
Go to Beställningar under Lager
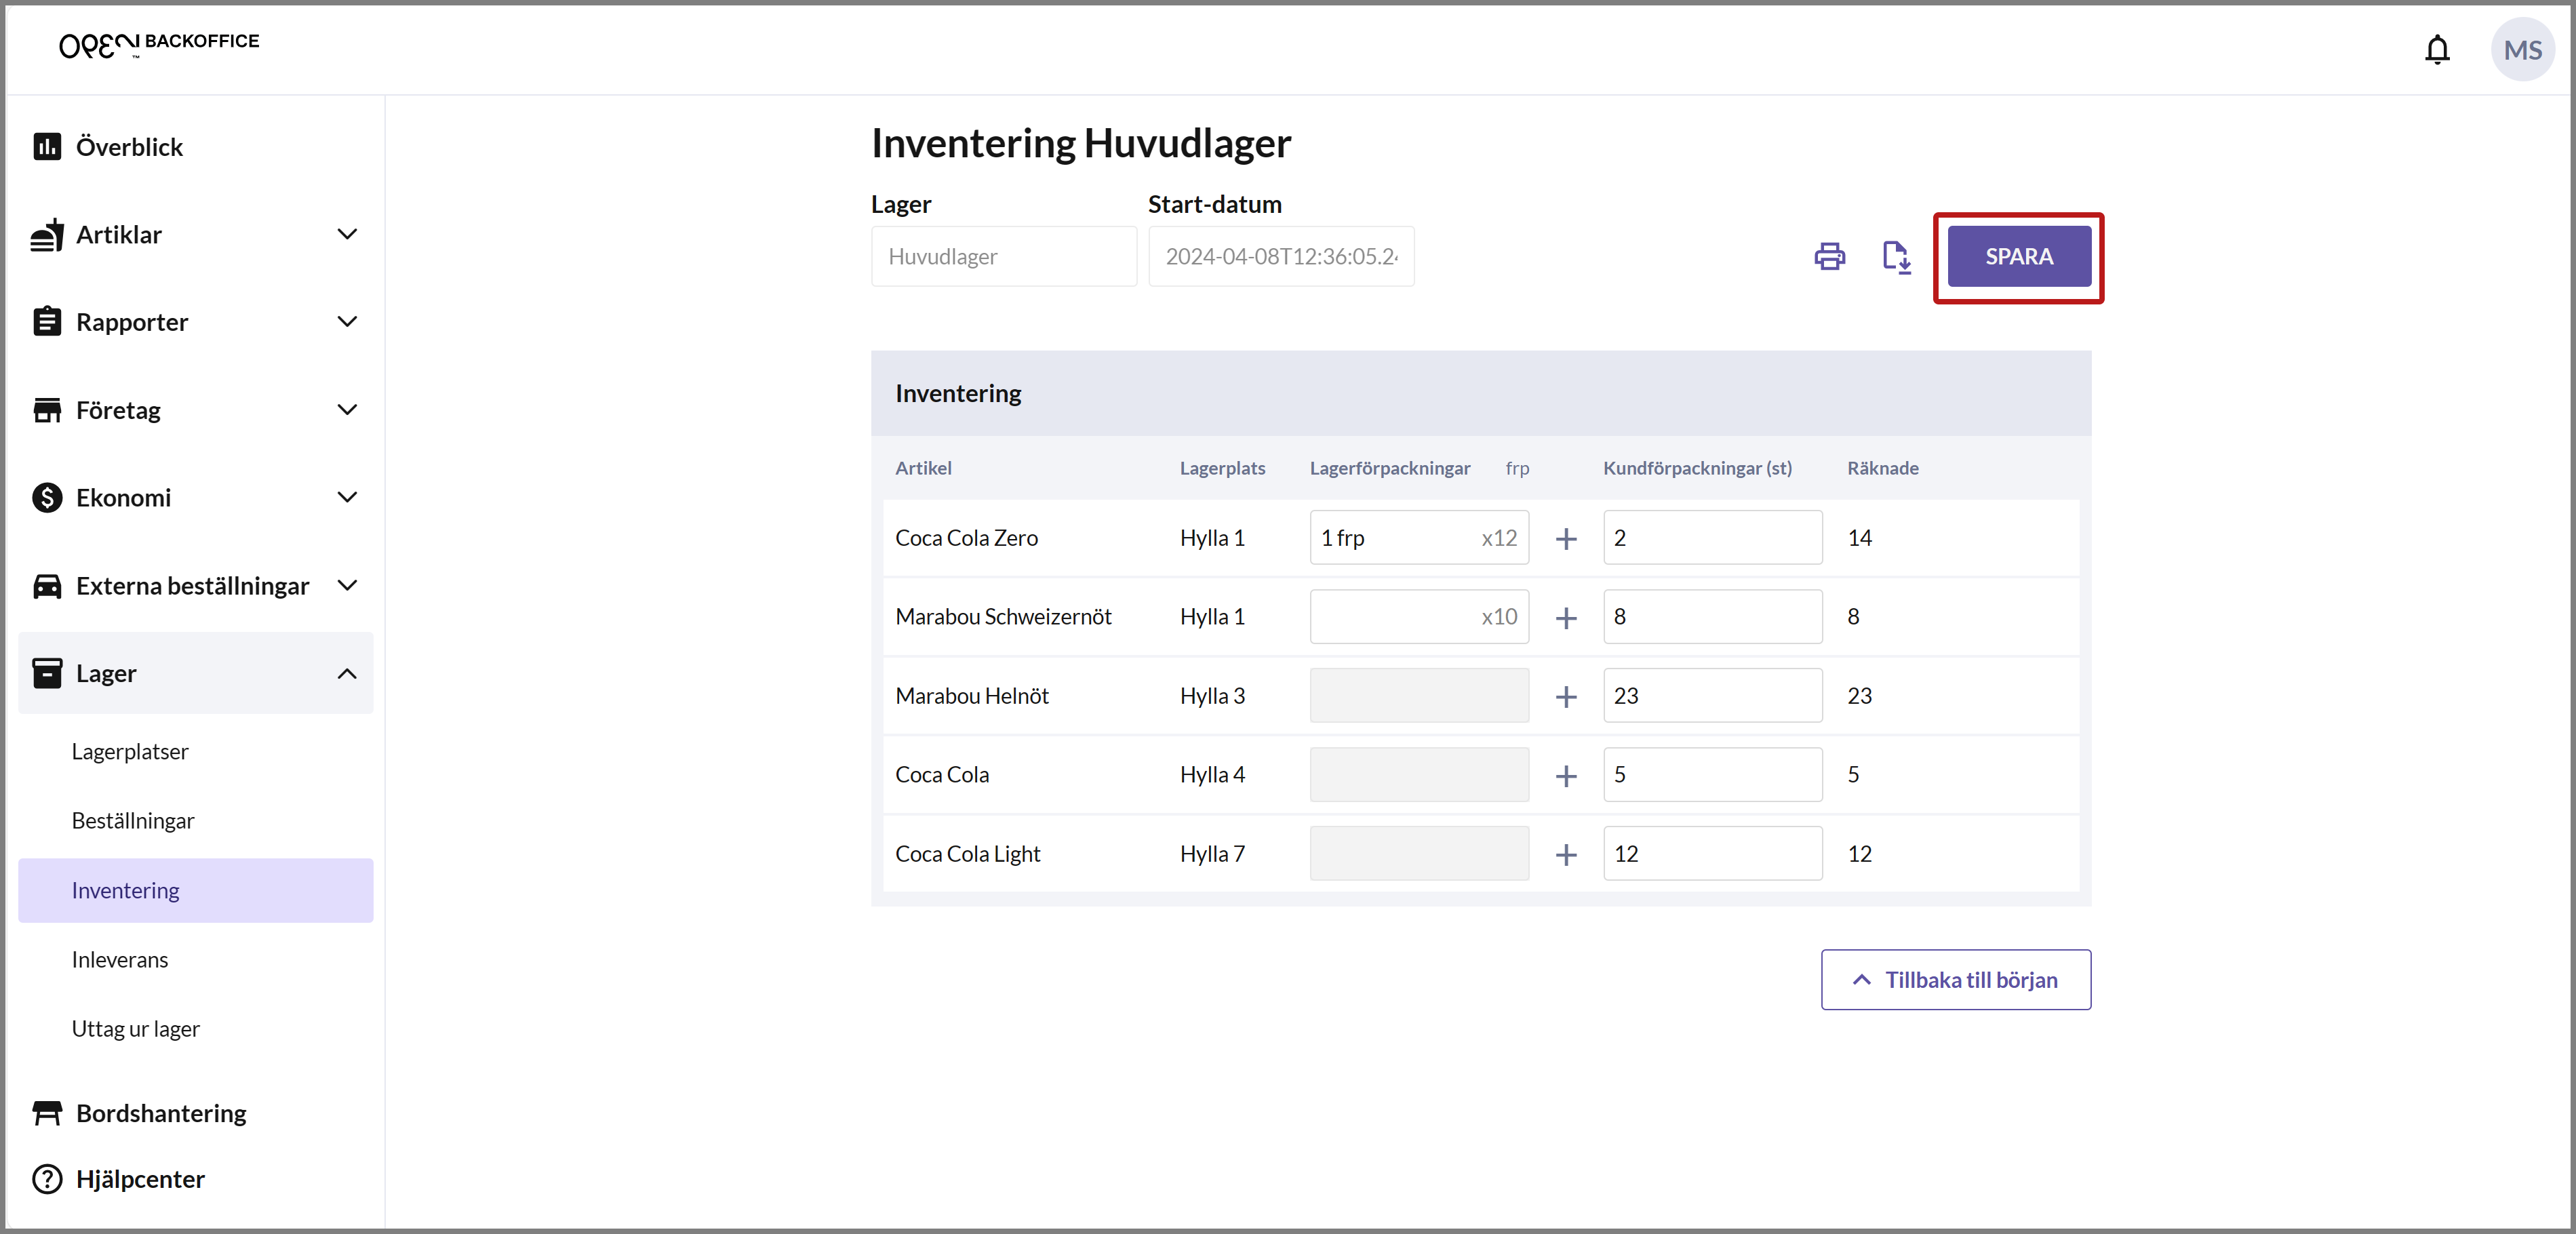point(133,821)
